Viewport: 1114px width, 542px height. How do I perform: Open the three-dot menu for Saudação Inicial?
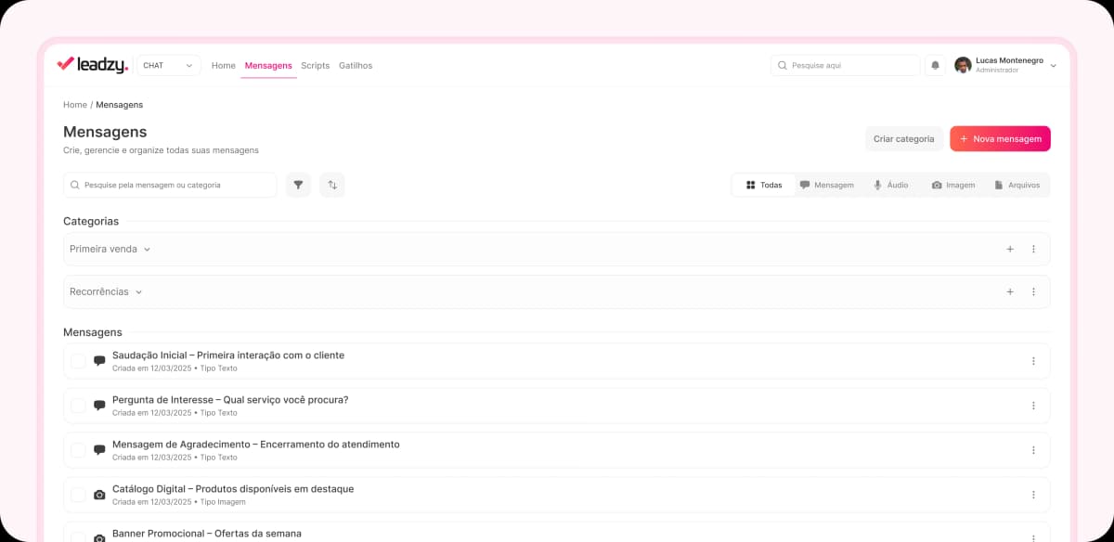pyautogui.click(x=1033, y=361)
